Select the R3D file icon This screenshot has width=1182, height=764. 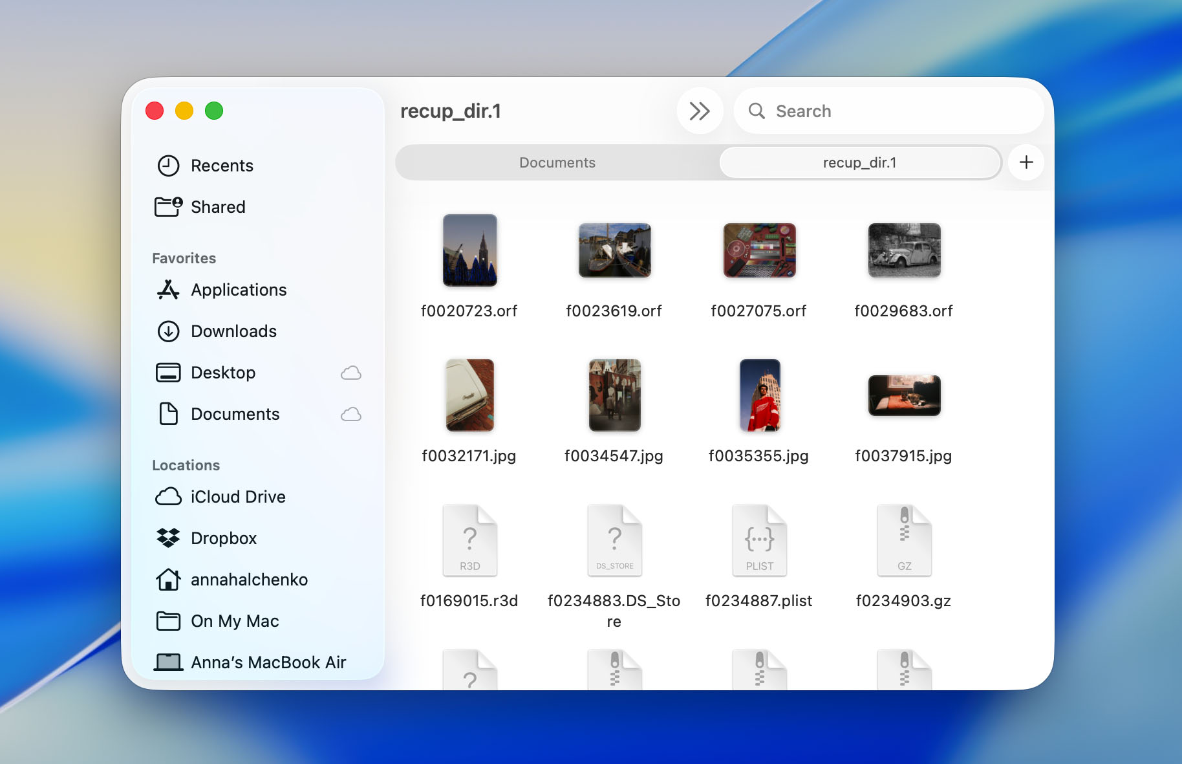coord(470,540)
